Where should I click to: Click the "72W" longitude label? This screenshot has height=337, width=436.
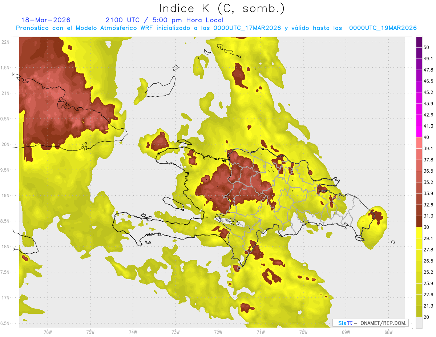point(218,332)
